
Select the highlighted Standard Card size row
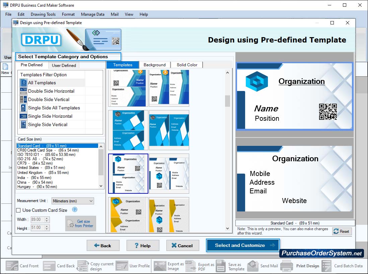pos(57,146)
